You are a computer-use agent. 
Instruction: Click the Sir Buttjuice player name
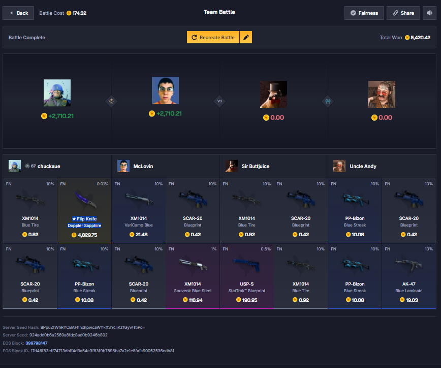click(x=256, y=166)
